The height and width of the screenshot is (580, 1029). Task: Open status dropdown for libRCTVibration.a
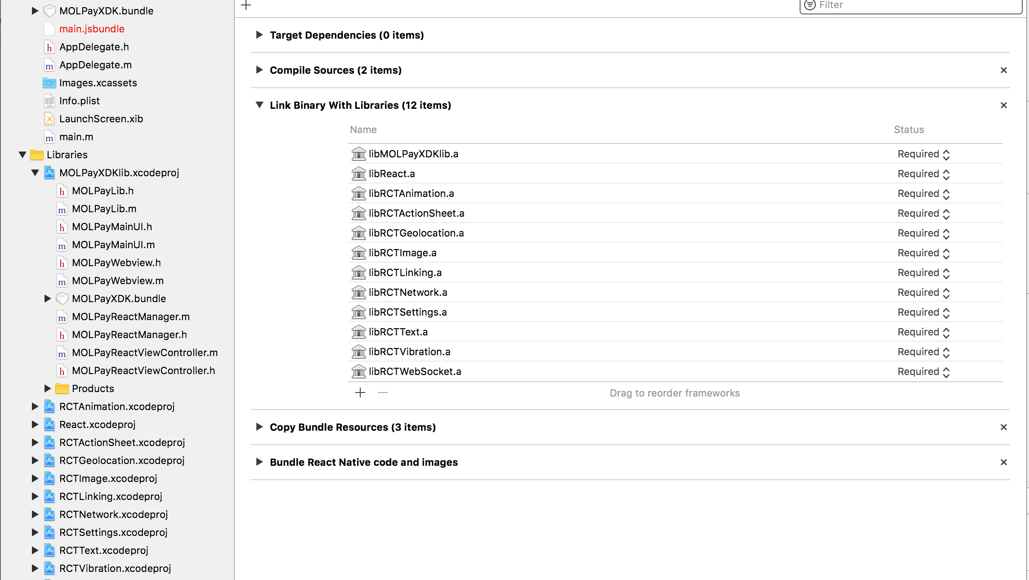(923, 352)
